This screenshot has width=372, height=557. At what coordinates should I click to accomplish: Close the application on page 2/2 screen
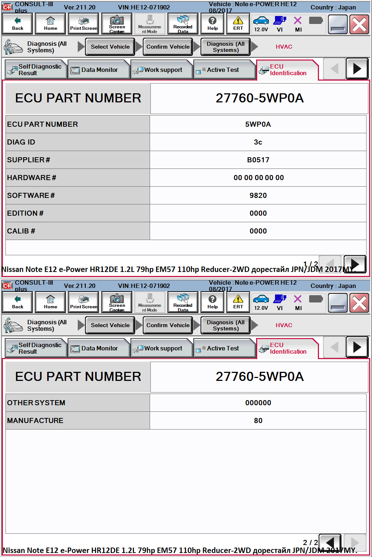pos(359,303)
